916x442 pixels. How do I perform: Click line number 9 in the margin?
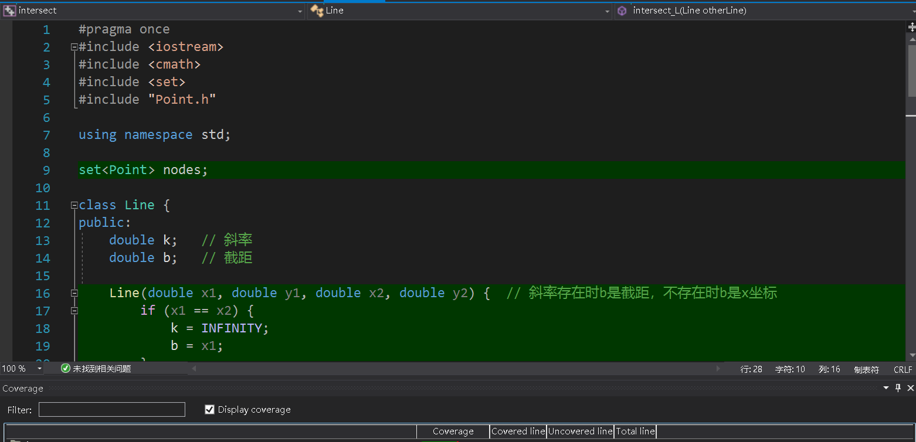click(46, 171)
